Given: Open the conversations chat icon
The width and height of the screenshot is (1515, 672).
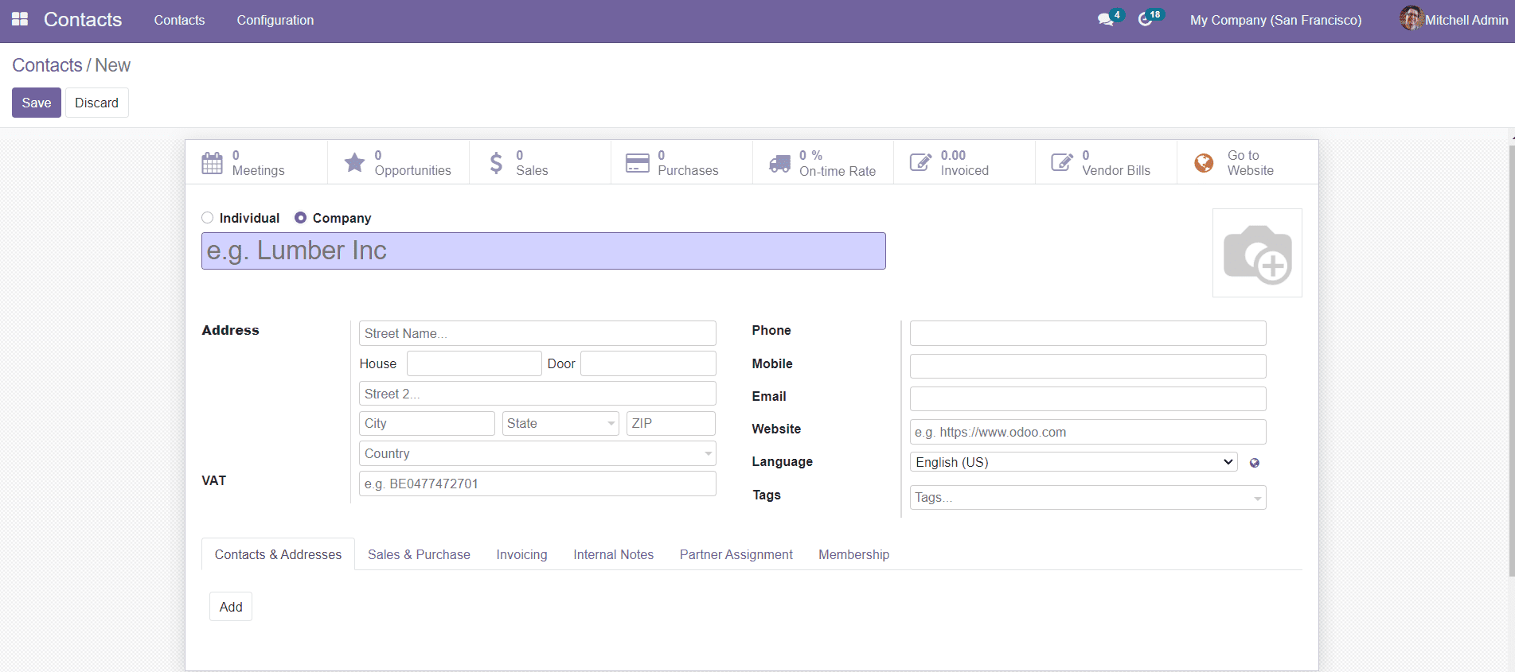Looking at the screenshot, I should (1105, 20).
